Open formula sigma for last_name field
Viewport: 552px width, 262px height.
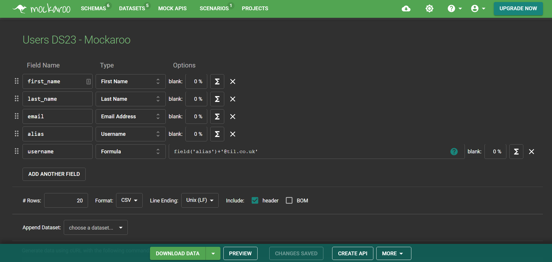217,99
